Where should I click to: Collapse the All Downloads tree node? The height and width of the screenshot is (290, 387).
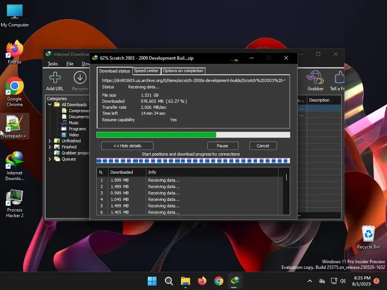click(x=50, y=105)
